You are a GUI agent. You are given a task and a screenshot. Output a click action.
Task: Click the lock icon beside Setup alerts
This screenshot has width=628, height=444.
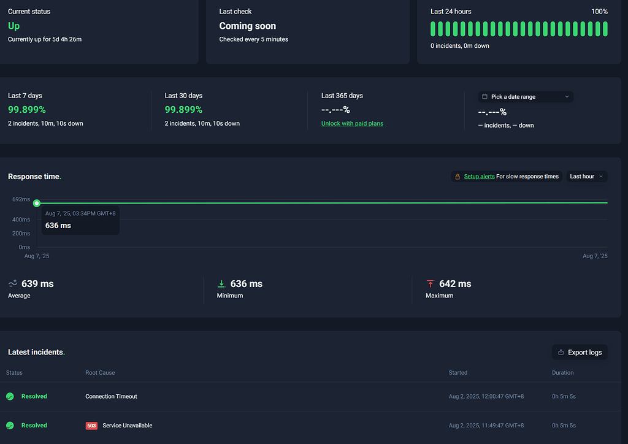coord(458,177)
